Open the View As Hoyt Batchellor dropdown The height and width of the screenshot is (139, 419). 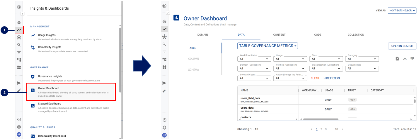(402, 11)
